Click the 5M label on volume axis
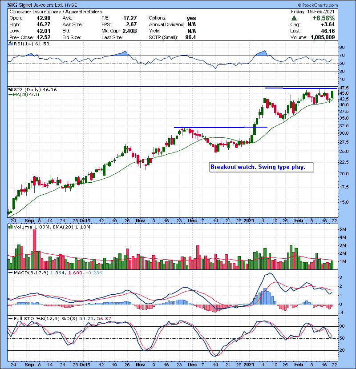 (343, 229)
